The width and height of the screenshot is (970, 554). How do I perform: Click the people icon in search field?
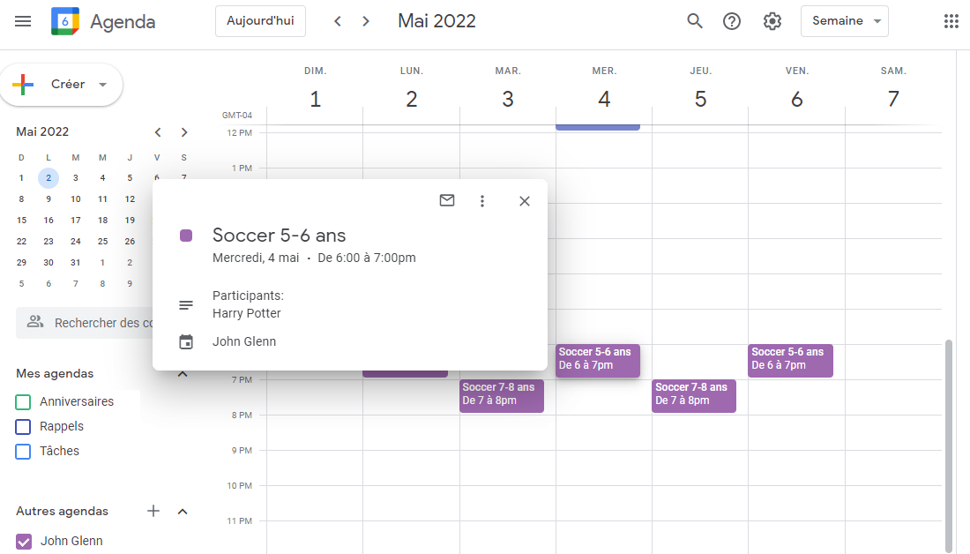pos(35,321)
